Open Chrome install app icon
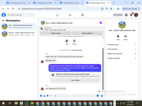The image size is (142, 106). coord(102,9)
